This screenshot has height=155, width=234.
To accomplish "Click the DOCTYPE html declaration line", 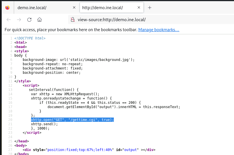I will 30,38.
